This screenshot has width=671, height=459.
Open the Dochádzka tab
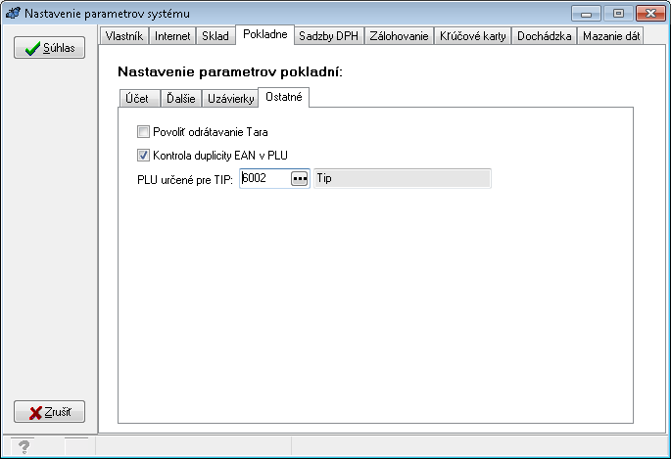tap(544, 36)
